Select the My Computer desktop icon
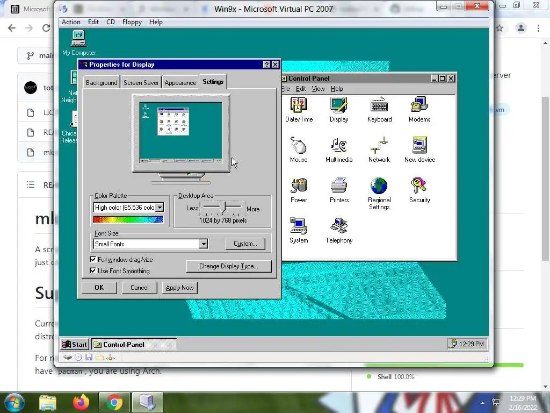550x413 pixels. [78, 43]
